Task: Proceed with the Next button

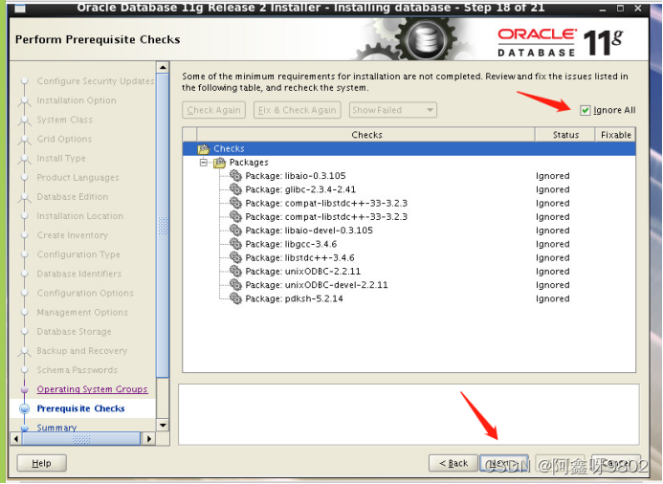Action: [x=504, y=463]
